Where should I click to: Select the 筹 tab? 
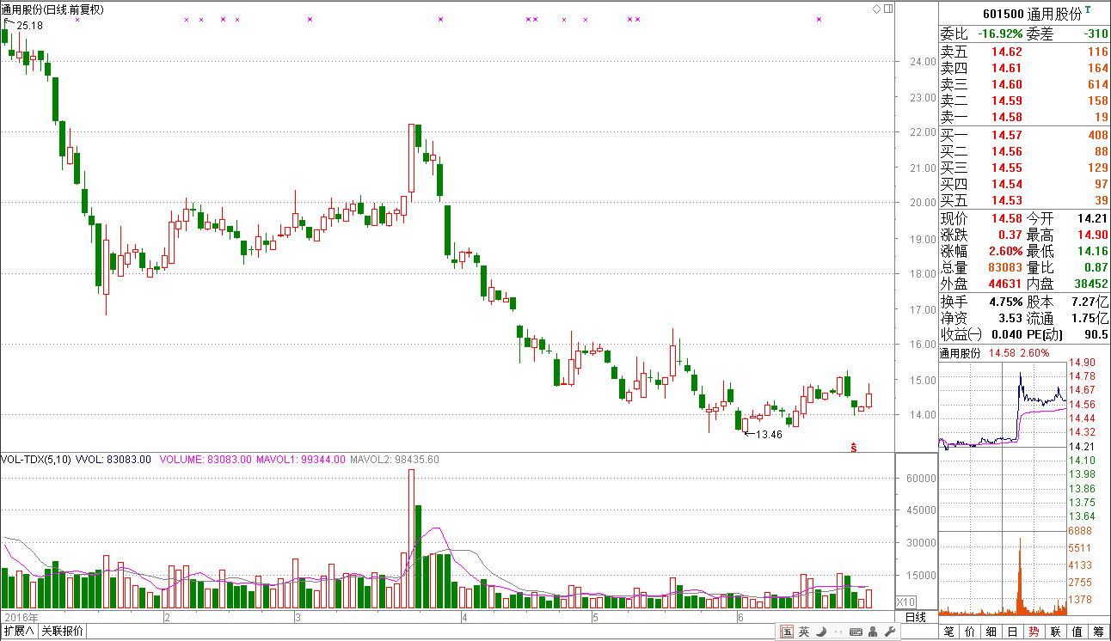pos(1099,632)
